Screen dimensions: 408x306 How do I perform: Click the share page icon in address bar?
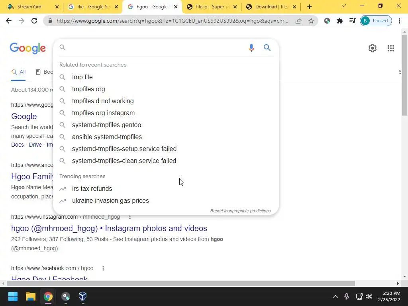pos(298,21)
